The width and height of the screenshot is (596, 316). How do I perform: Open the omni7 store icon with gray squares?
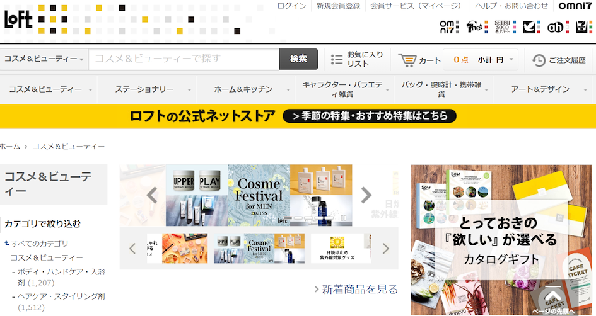pyautogui.click(x=449, y=27)
